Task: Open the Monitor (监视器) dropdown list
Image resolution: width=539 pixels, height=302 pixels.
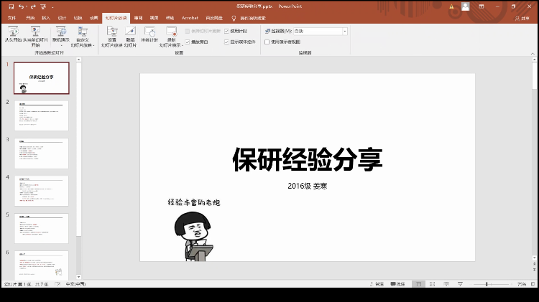Action: pyautogui.click(x=345, y=32)
